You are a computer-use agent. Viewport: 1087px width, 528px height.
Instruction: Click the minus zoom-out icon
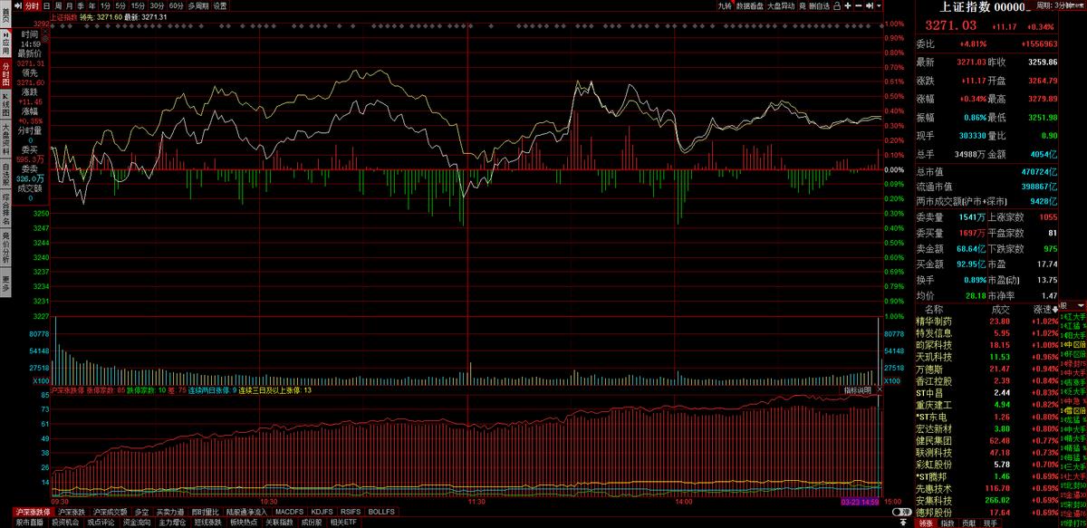(859, 5)
